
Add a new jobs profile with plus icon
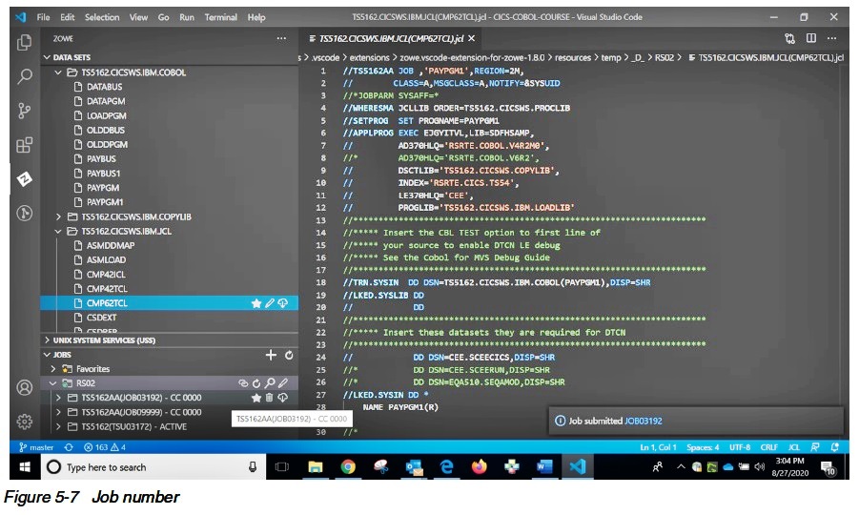271,355
